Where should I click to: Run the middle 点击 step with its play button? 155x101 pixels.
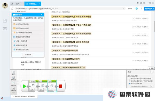pyautogui.click(x=41, y=90)
